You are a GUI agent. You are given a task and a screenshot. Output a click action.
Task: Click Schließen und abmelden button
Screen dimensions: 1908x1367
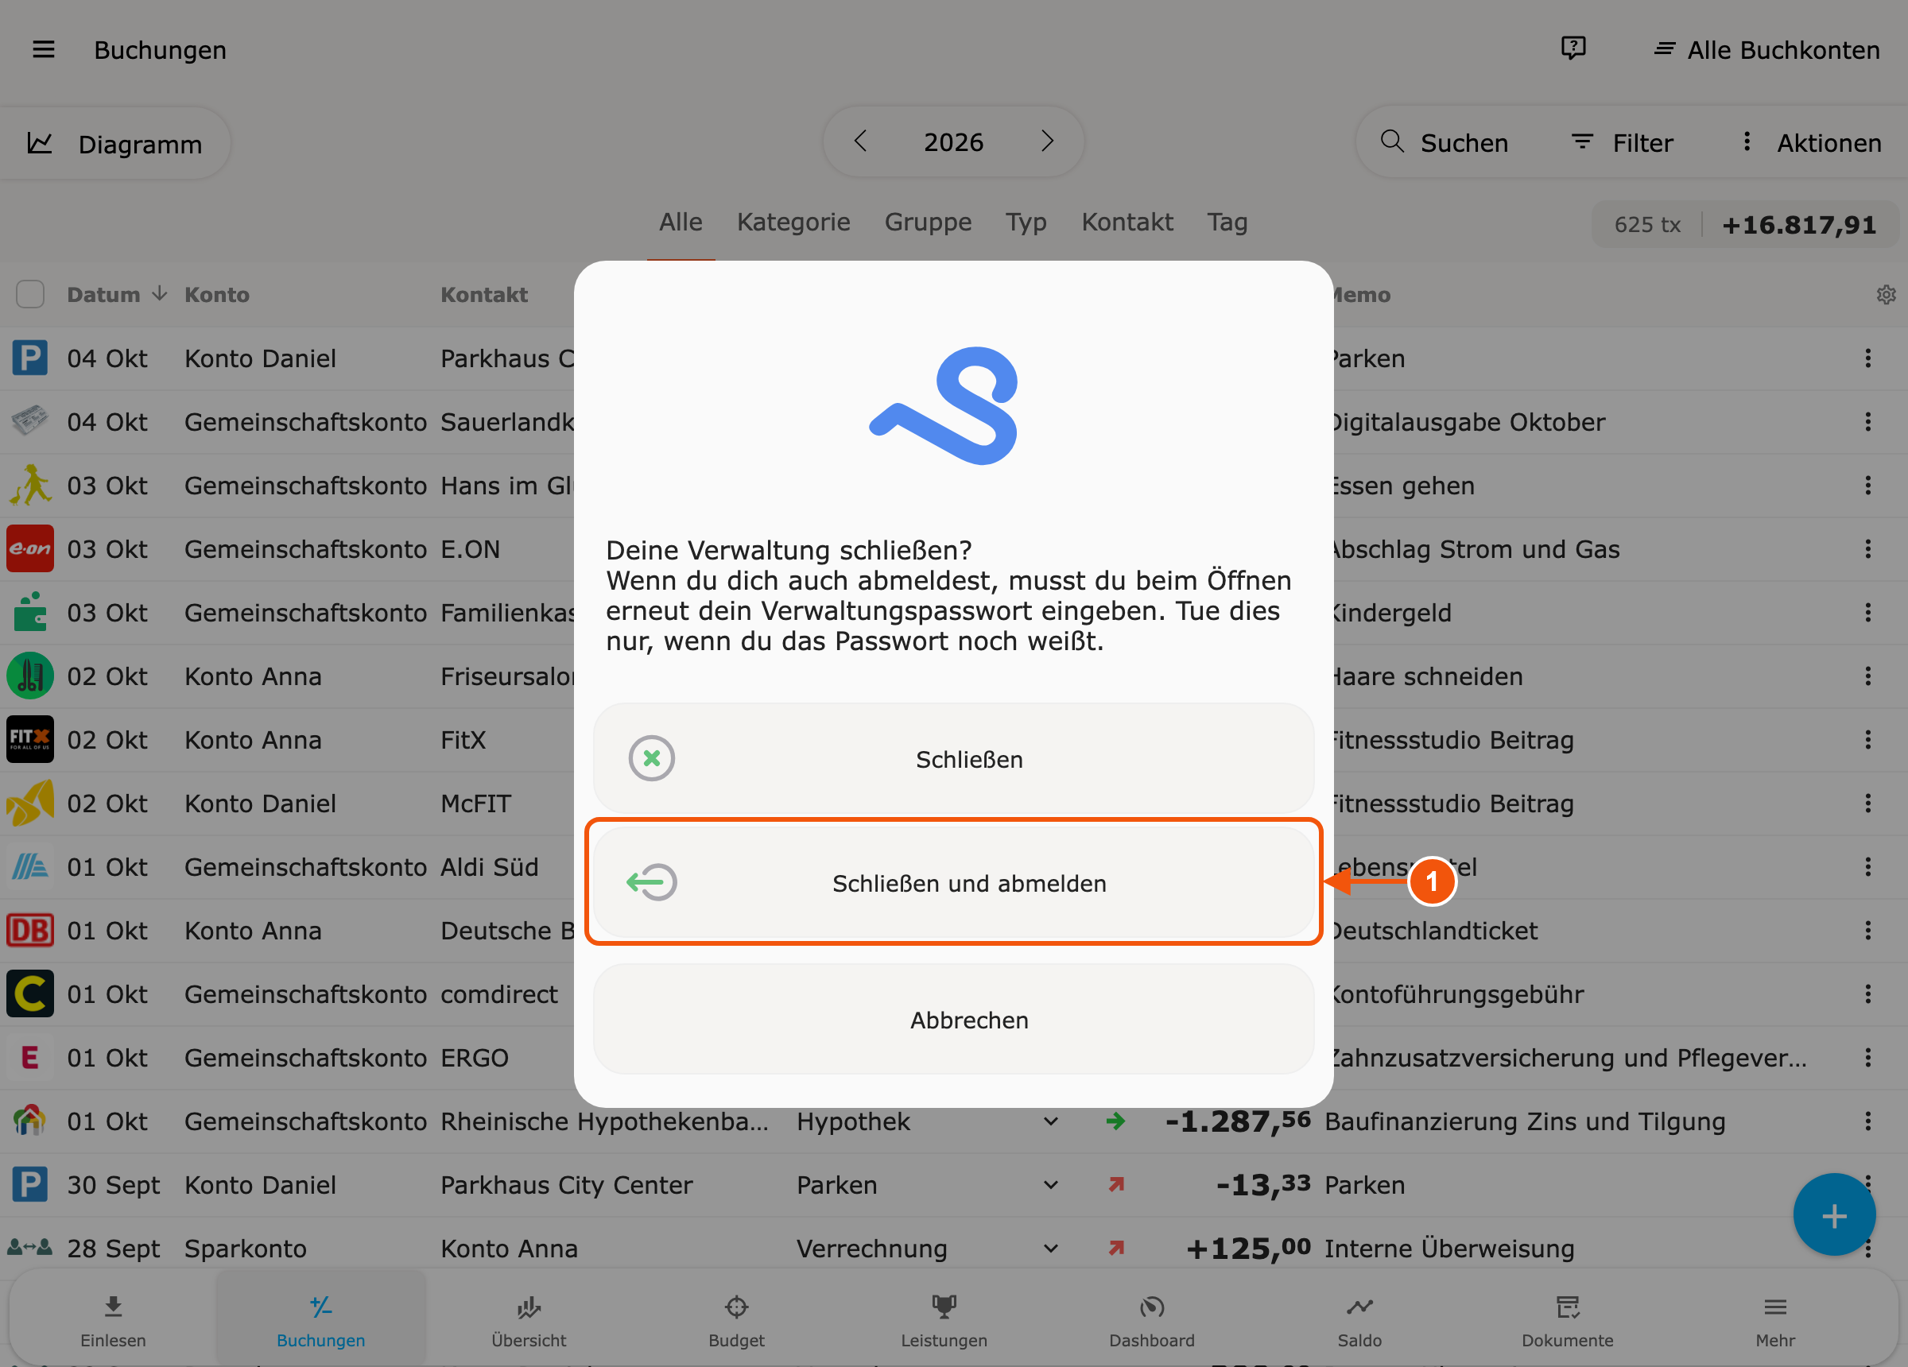click(x=953, y=882)
